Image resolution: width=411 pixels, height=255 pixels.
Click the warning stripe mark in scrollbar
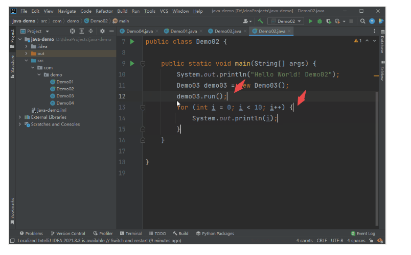click(x=376, y=76)
